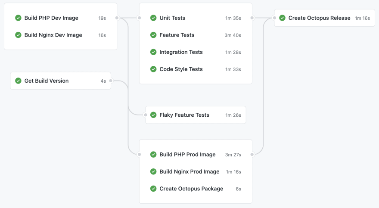Image resolution: width=379 pixels, height=208 pixels.
Task: Click the green check beside Feature Tests
Action: 153,35
